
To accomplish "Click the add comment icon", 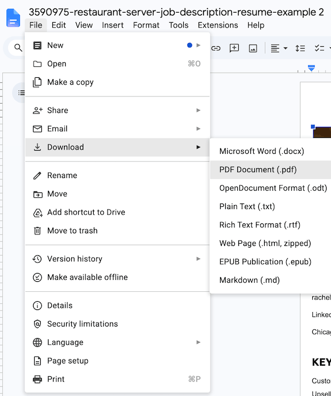I will click(234, 48).
